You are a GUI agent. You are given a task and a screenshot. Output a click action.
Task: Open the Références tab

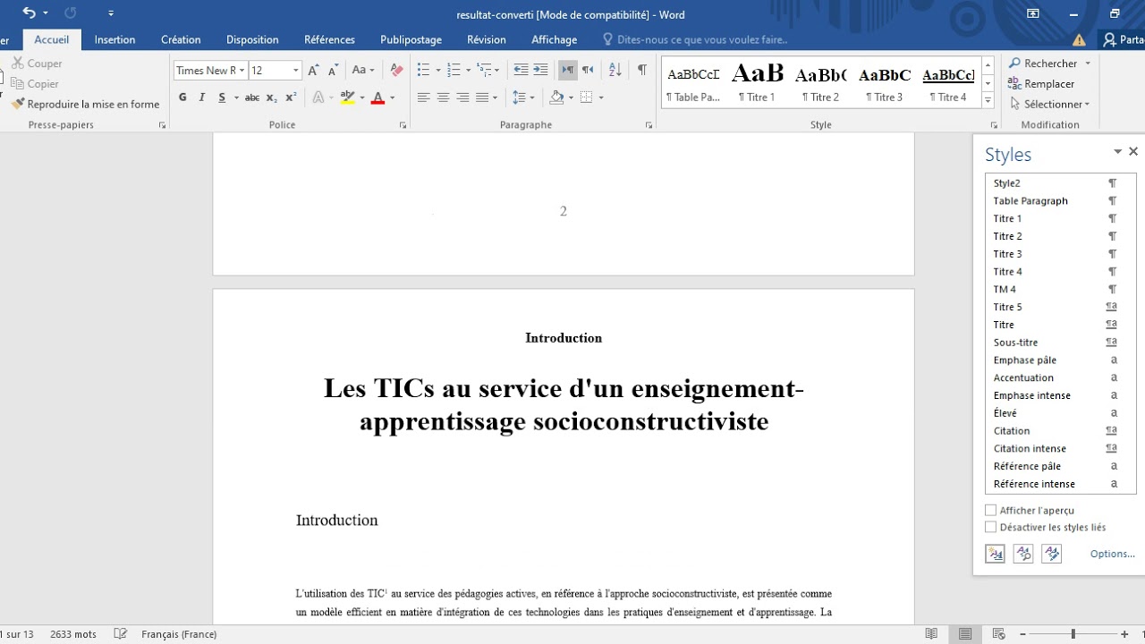(329, 39)
